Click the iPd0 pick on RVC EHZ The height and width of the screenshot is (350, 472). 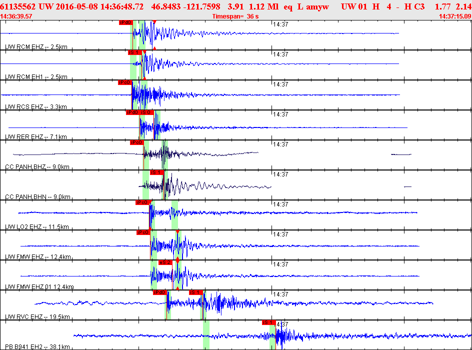click(160, 292)
